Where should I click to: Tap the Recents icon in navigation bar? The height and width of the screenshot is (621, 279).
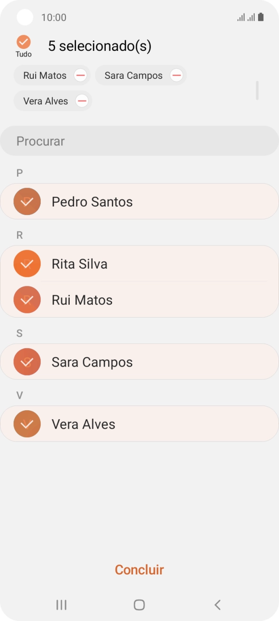[61, 605]
